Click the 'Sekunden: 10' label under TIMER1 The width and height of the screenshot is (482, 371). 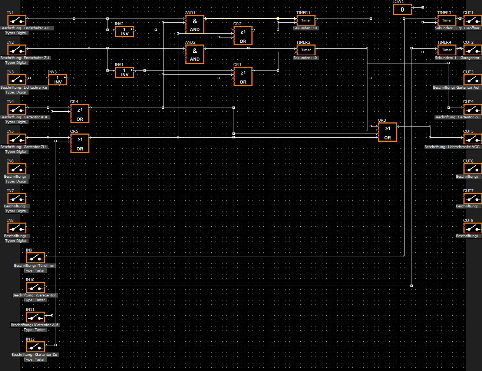[x=305, y=28]
